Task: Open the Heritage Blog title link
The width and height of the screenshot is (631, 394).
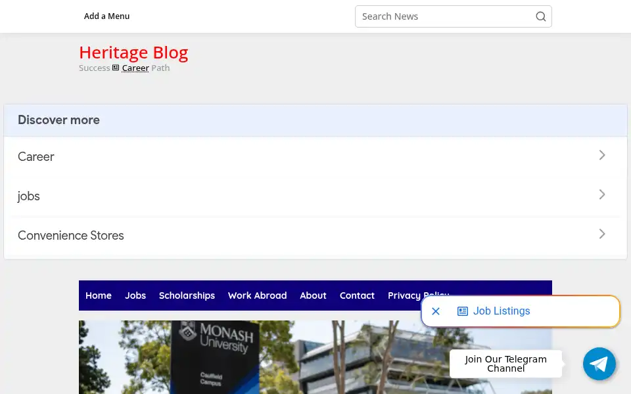Action: pos(133,53)
